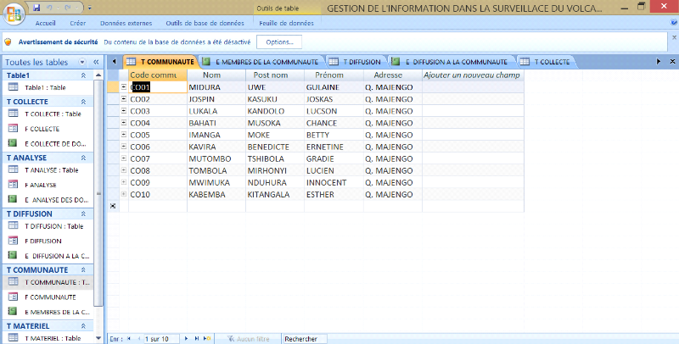This screenshot has width=679, height=344.
Task: Jump to last record in navigator
Action: (197, 339)
